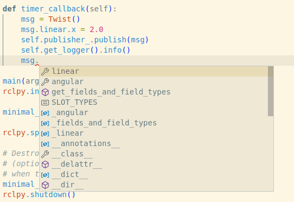Choose the '__class__' property suggestion
Screen dimensions: 294x202
pos(154,154)
